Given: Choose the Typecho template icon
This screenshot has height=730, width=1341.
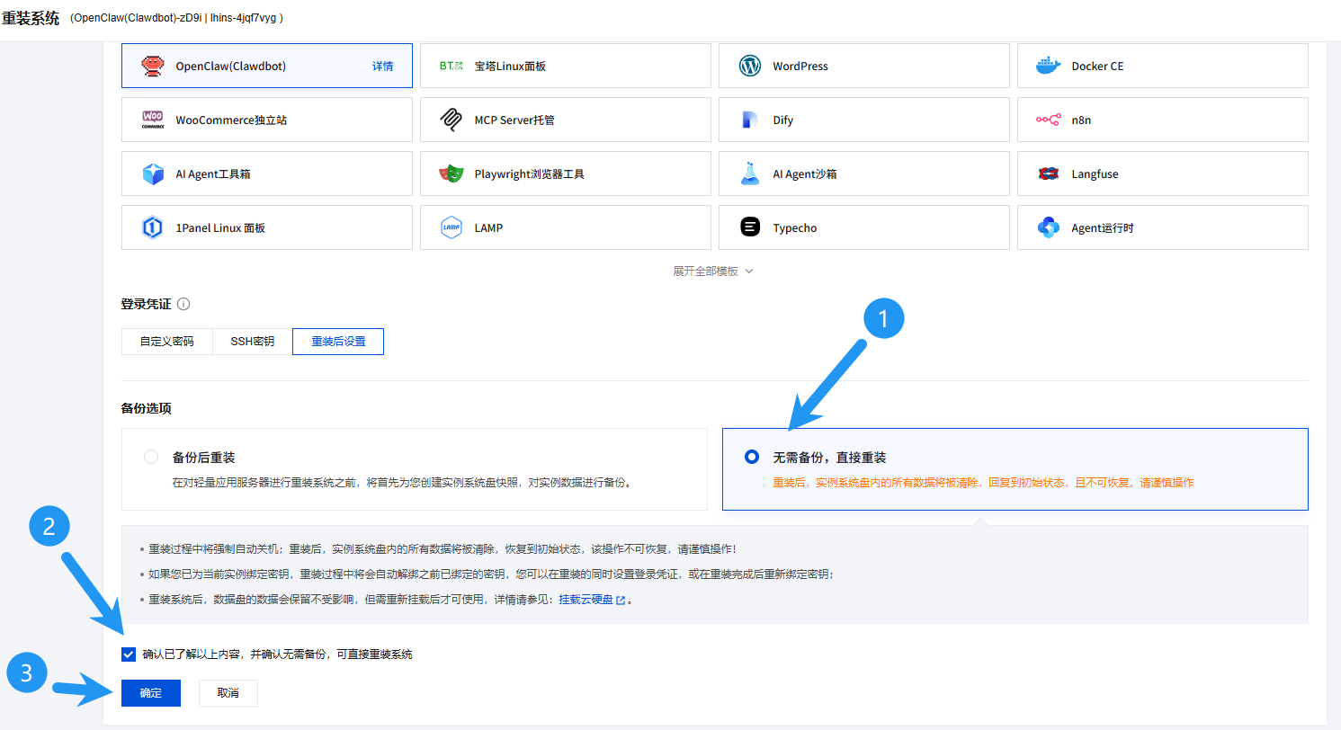Looking at the screenshot, I should click(x=750, y=227).
